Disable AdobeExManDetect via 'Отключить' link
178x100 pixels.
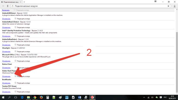tap(6, 45)
